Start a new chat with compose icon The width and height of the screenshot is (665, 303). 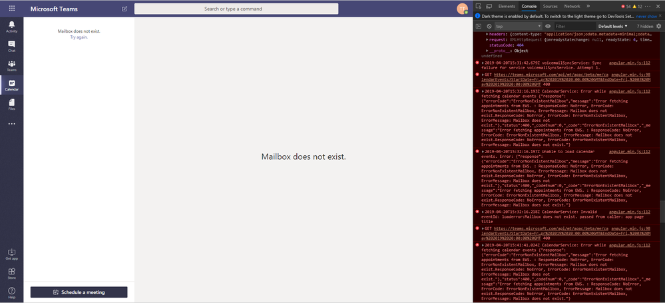tap(124, 9)
